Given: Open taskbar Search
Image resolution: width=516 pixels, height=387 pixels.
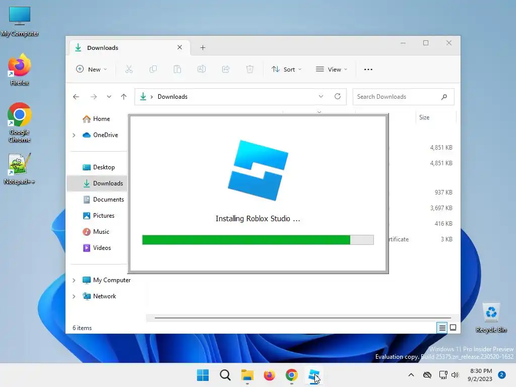Looking at the screenshot, I should [x=225, y=375].
